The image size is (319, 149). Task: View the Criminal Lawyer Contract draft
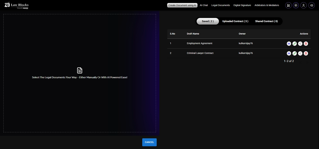tap(289, 53)
